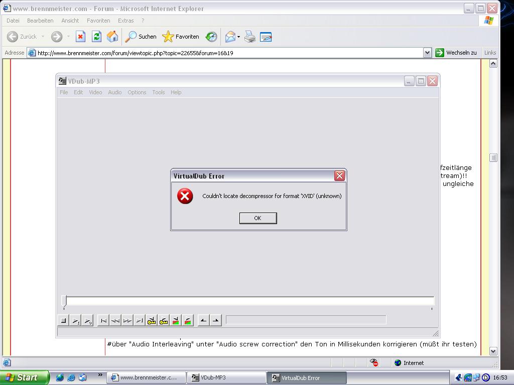Stop loading the page
This screenshot has height=385, width=514.
click(x=80, y=37)
